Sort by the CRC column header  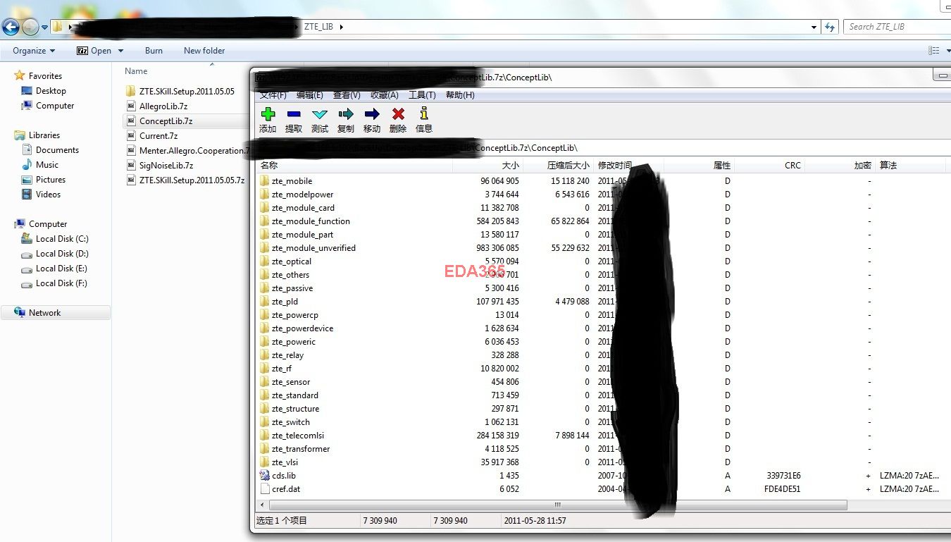(769, 166)
